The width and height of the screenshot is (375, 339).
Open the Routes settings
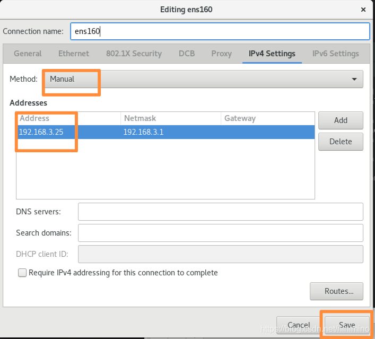click(x=336, y=291)
